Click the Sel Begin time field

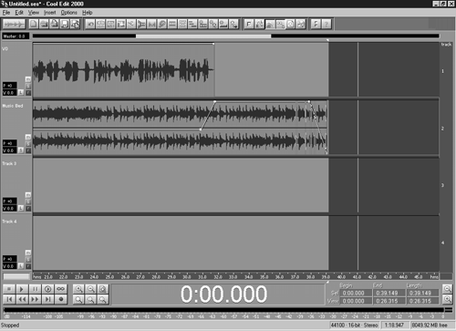pos(356,293)
